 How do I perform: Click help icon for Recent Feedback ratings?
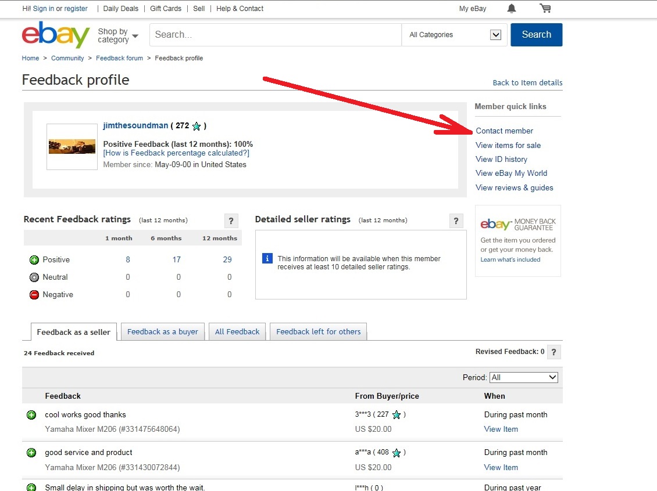coord(231,221)
